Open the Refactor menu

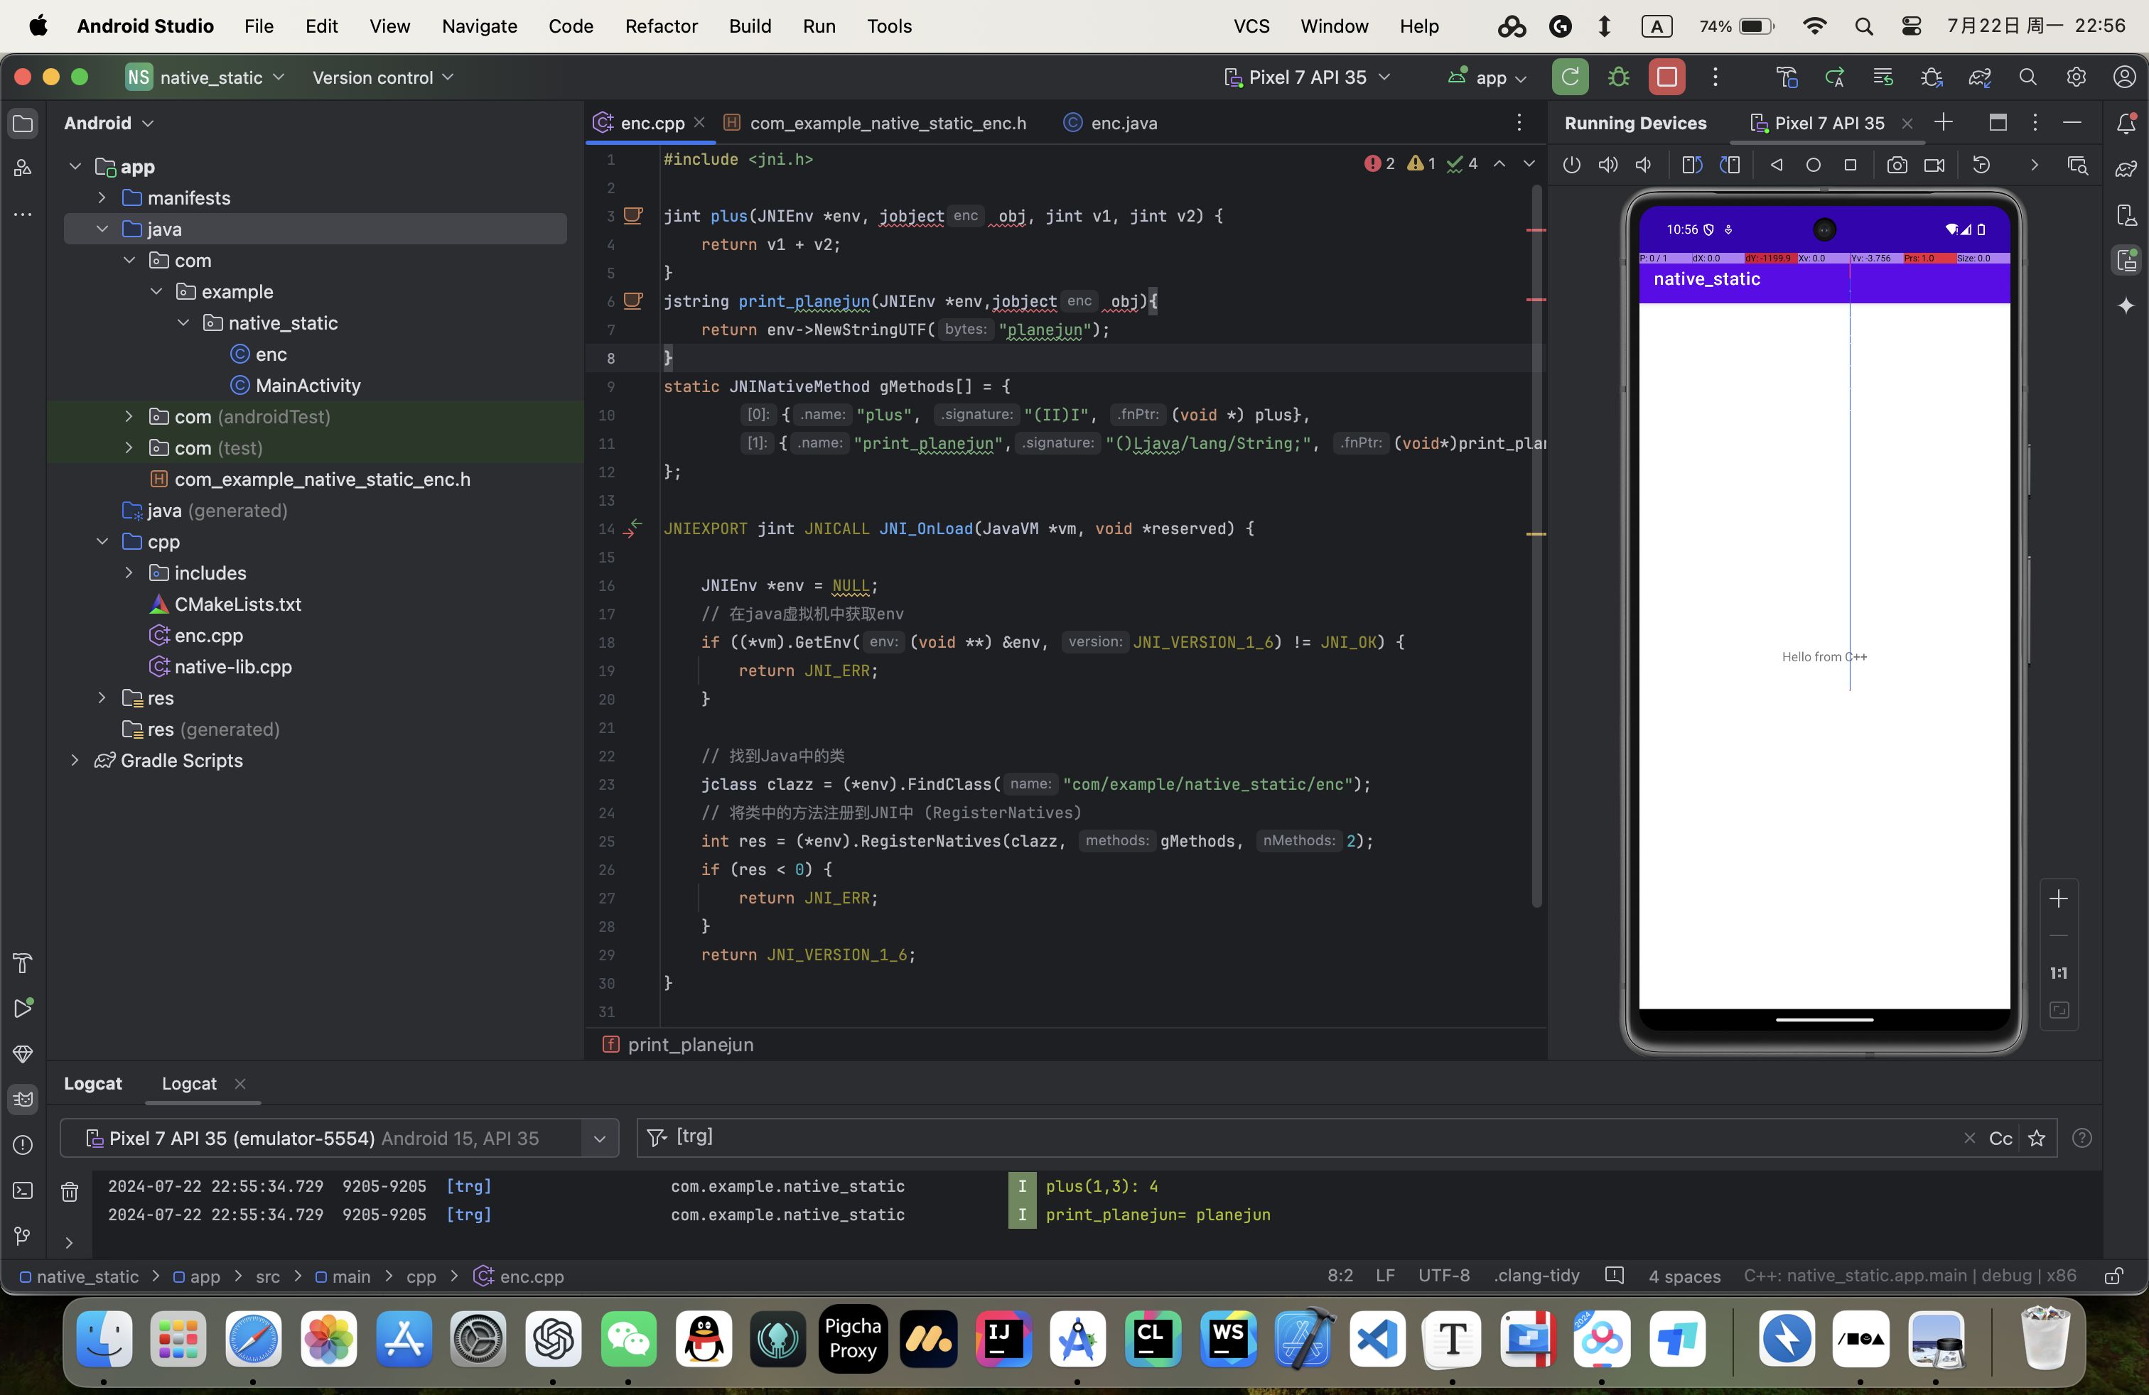(661, 26)
